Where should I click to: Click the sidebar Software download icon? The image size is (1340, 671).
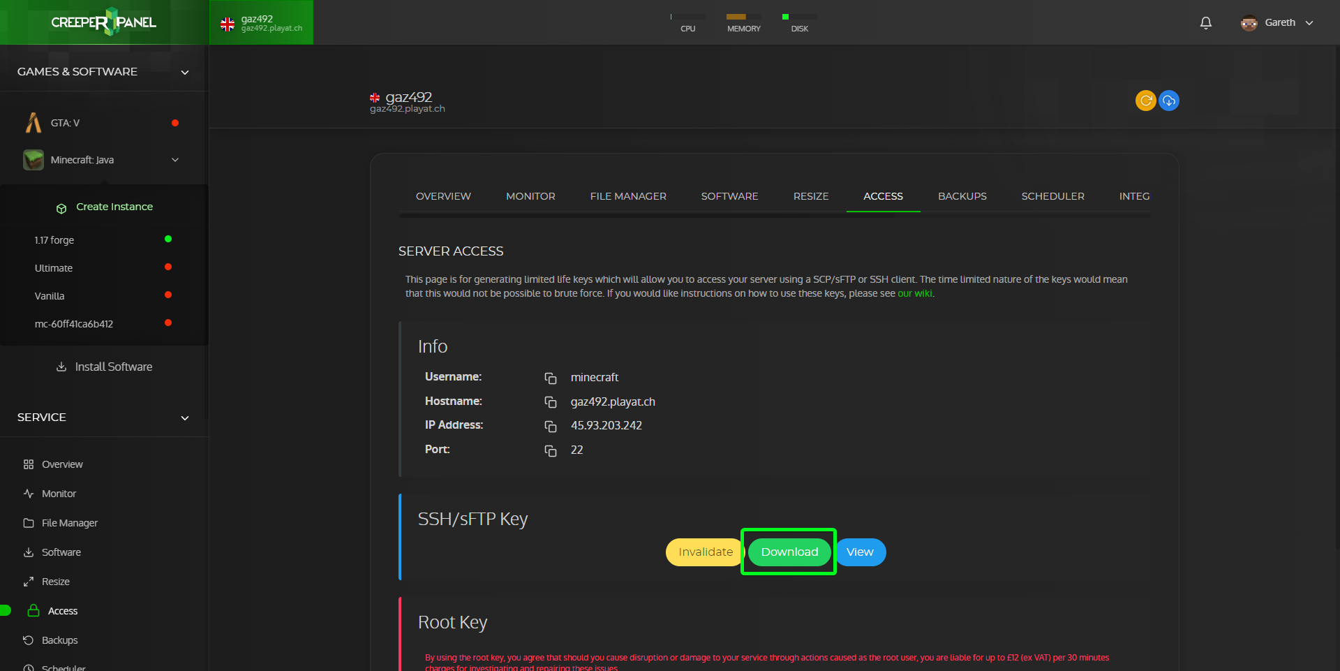[29, 552]
